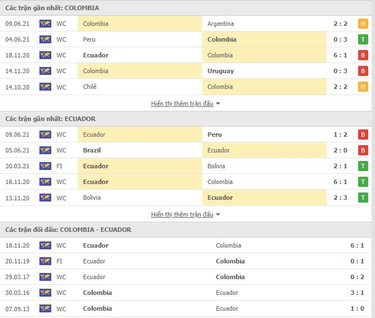Screen dimensions: 375x318
Task: Expand more Colombia matches with Hiển thị thêm trận đấu
Action: coord(182,104)
